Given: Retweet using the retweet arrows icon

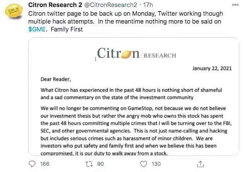Looking at the screenshot, I should 89,164.
